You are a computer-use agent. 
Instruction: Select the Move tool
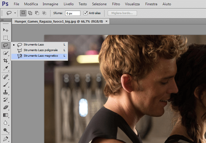(x=6, y=30)
